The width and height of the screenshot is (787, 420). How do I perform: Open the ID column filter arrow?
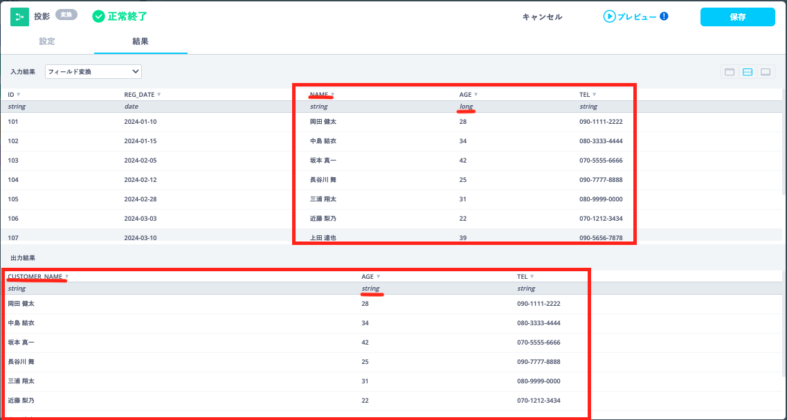(x=19, y=94)
